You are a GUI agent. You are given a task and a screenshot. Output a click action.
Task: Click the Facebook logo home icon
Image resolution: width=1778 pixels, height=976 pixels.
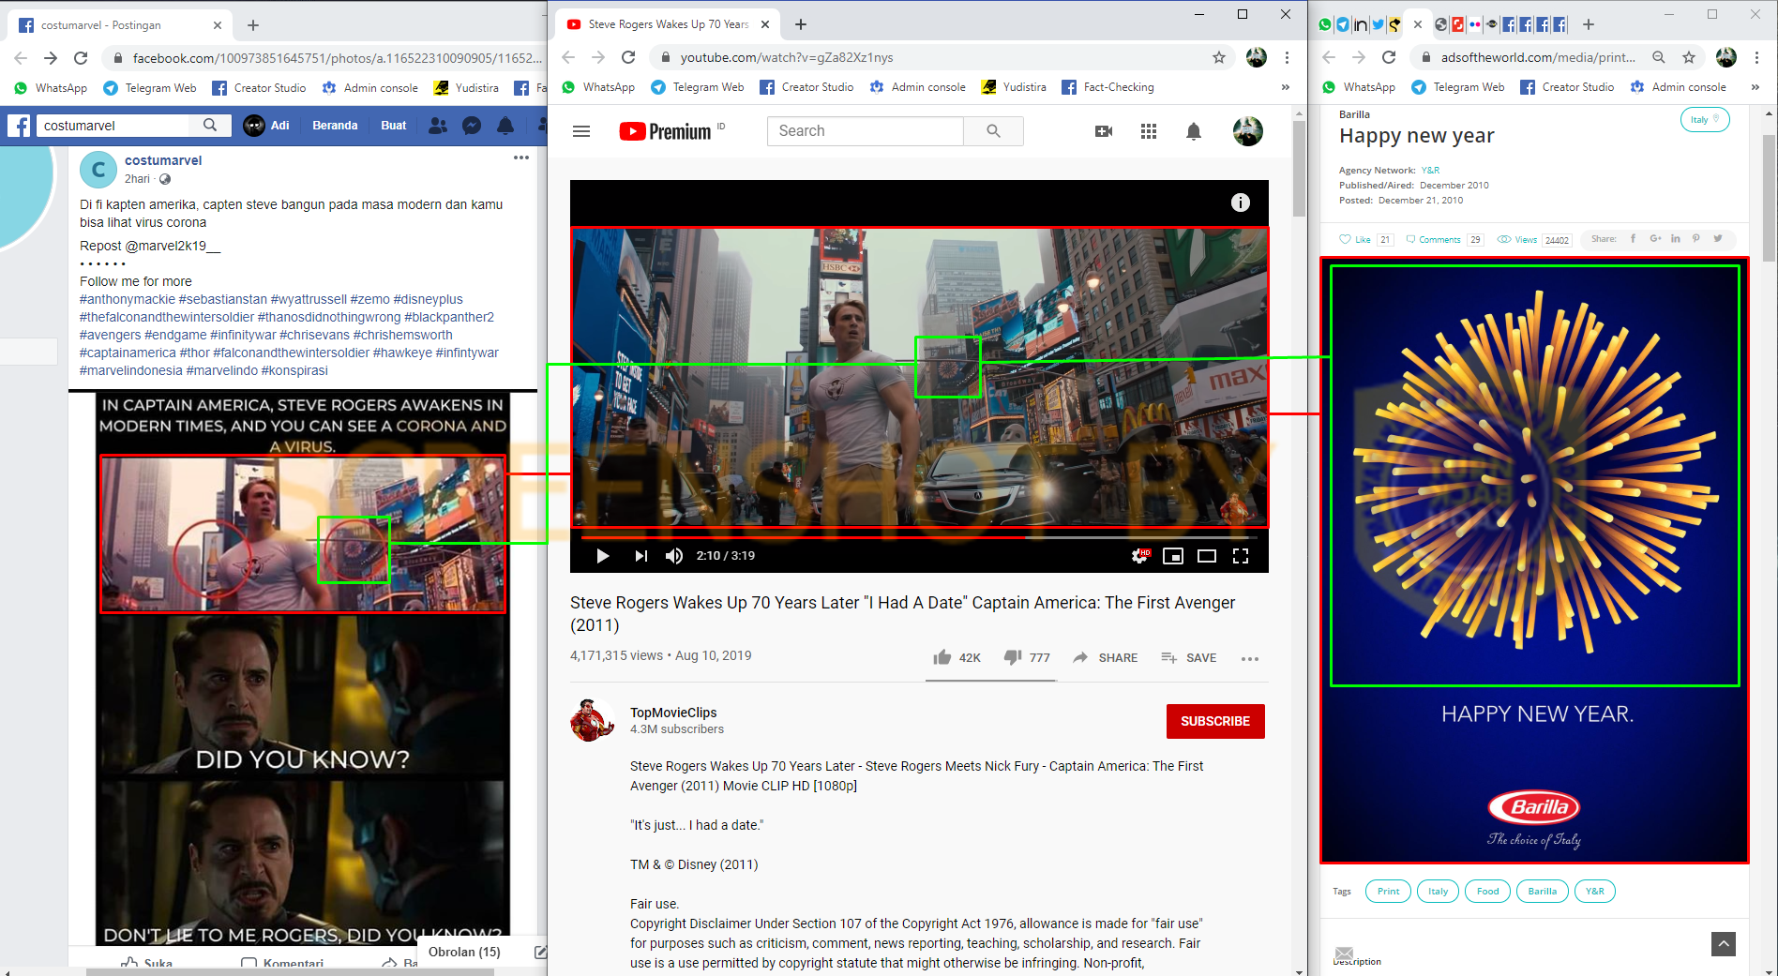pyautogui.click(x=20, y=126)
